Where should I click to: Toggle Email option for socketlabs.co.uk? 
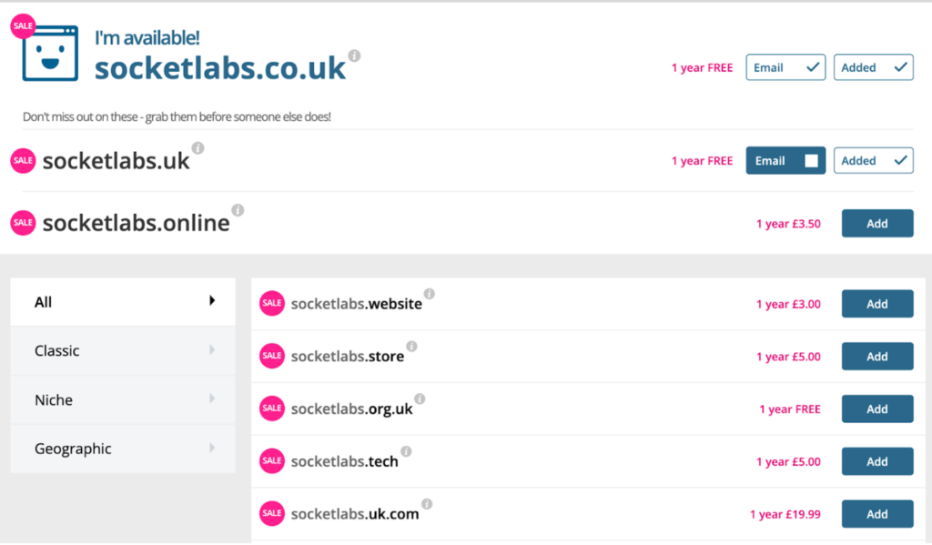[x=785, y=67]
